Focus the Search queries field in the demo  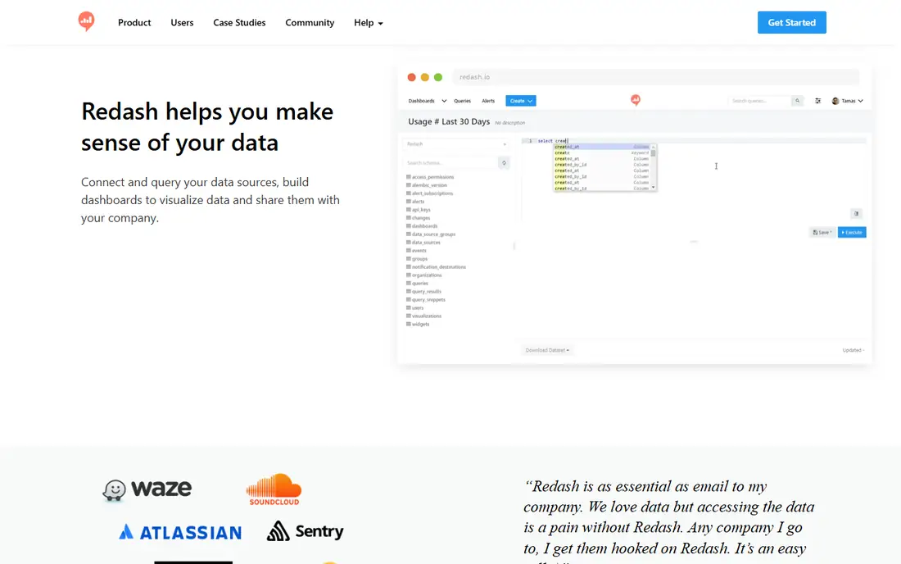tap(759, 101)
